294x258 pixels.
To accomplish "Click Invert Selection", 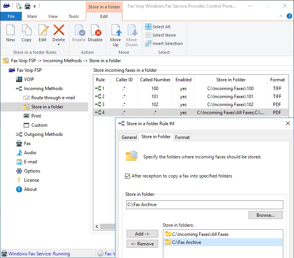I will tap(164, 44).
